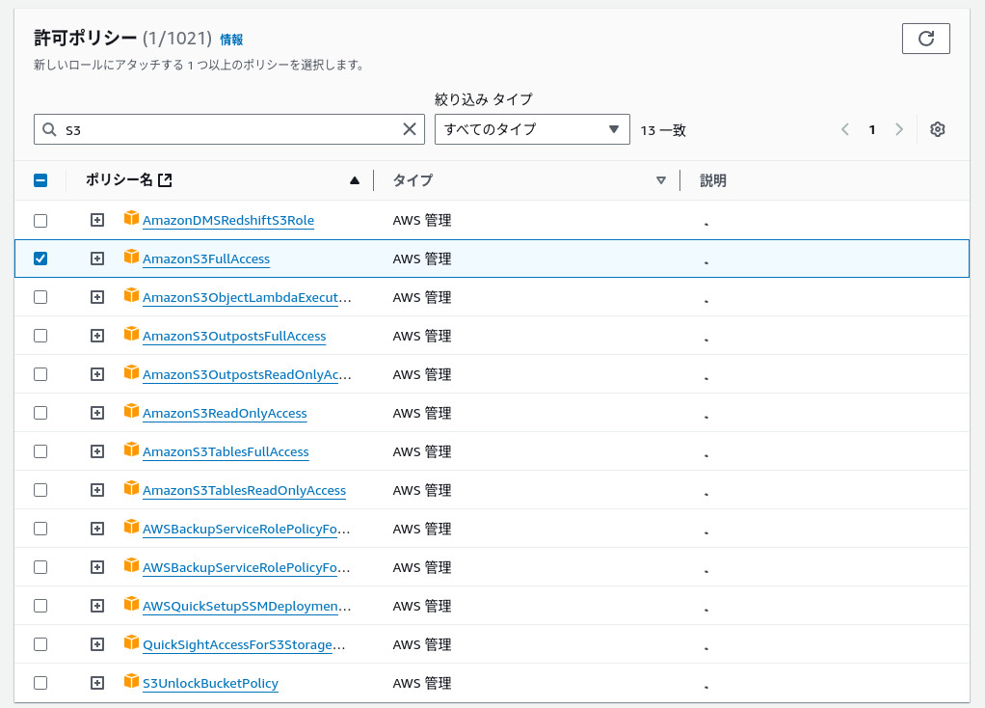Image resolution: width=985 pixels, height=708 pixels.
Task: Open the AmazonS3FullAccess policy link
Action: [206, 259]
